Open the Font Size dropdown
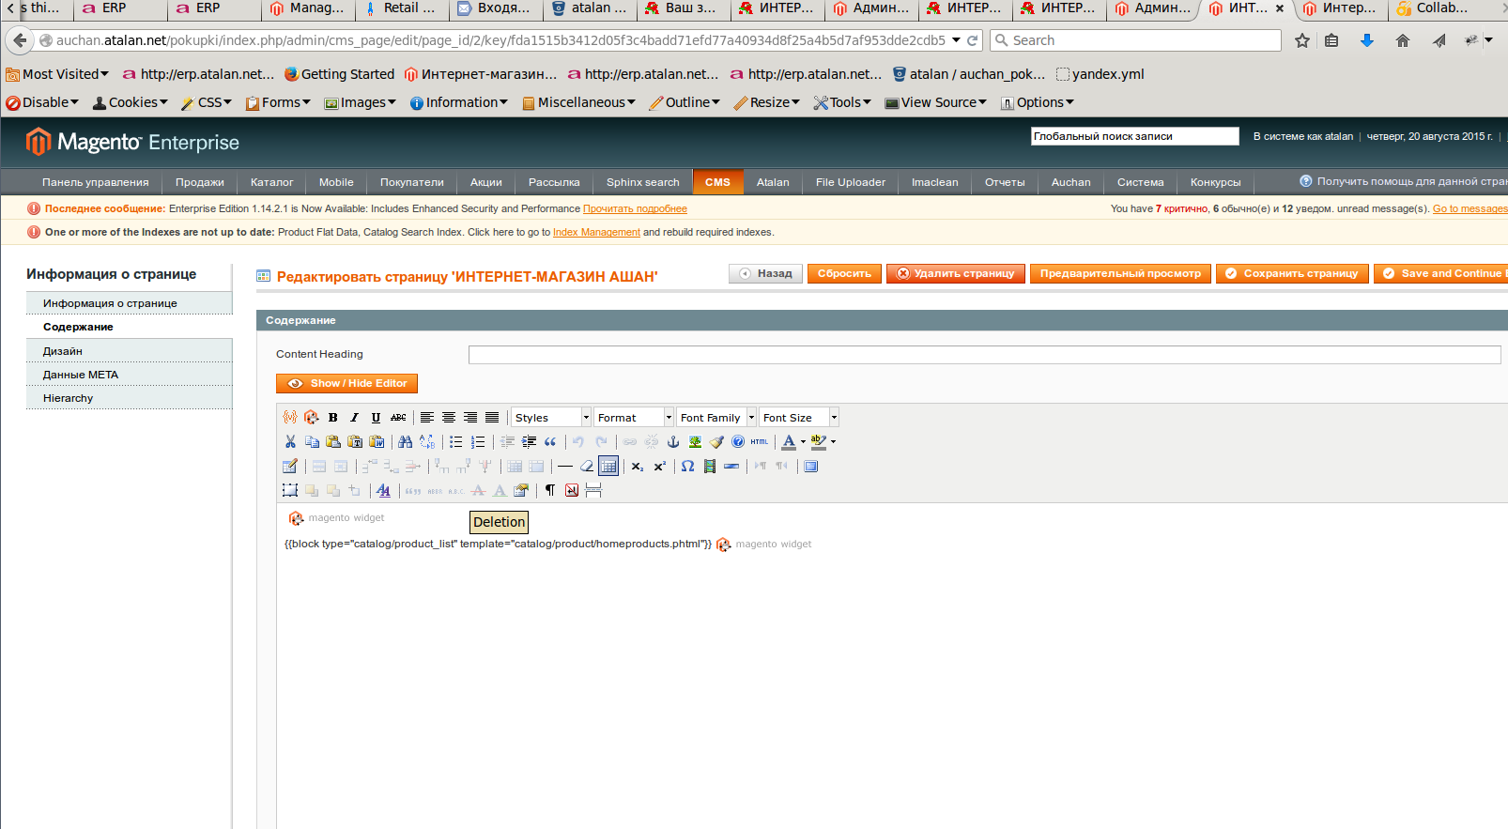Screen dimensions: 1508x829 tap(799, 417)
